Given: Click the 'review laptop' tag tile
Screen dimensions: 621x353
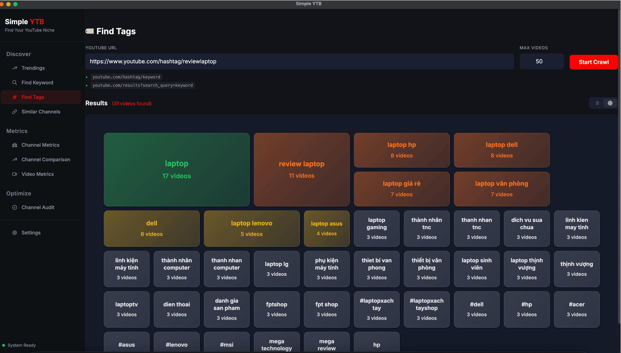Looking at the screenshot, I should (301, 169).
